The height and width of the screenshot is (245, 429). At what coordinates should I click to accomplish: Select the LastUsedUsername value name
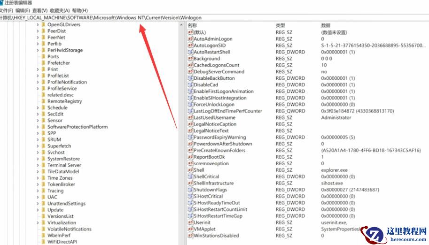tap(214, 118)
